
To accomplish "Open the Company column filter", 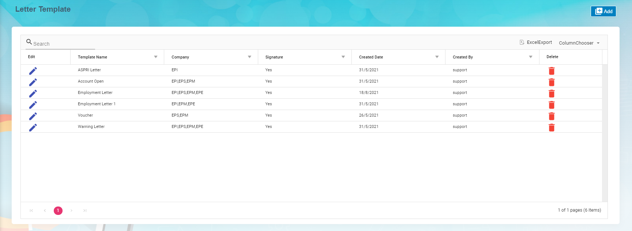I will click(249, 57).
